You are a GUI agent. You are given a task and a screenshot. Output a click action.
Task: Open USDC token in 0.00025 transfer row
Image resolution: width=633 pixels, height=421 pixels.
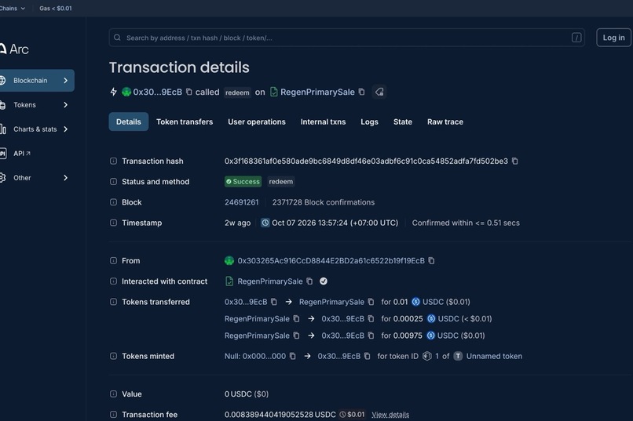[x=448, y=318]
